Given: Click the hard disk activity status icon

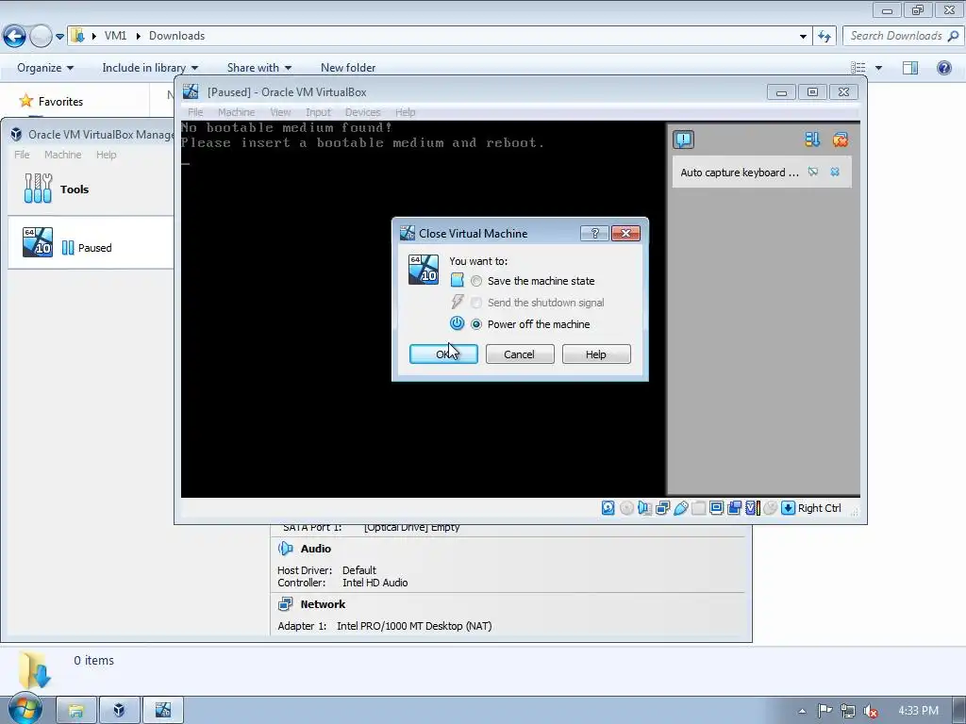Looking at the screenshot, I should click(x=608, y=508).
